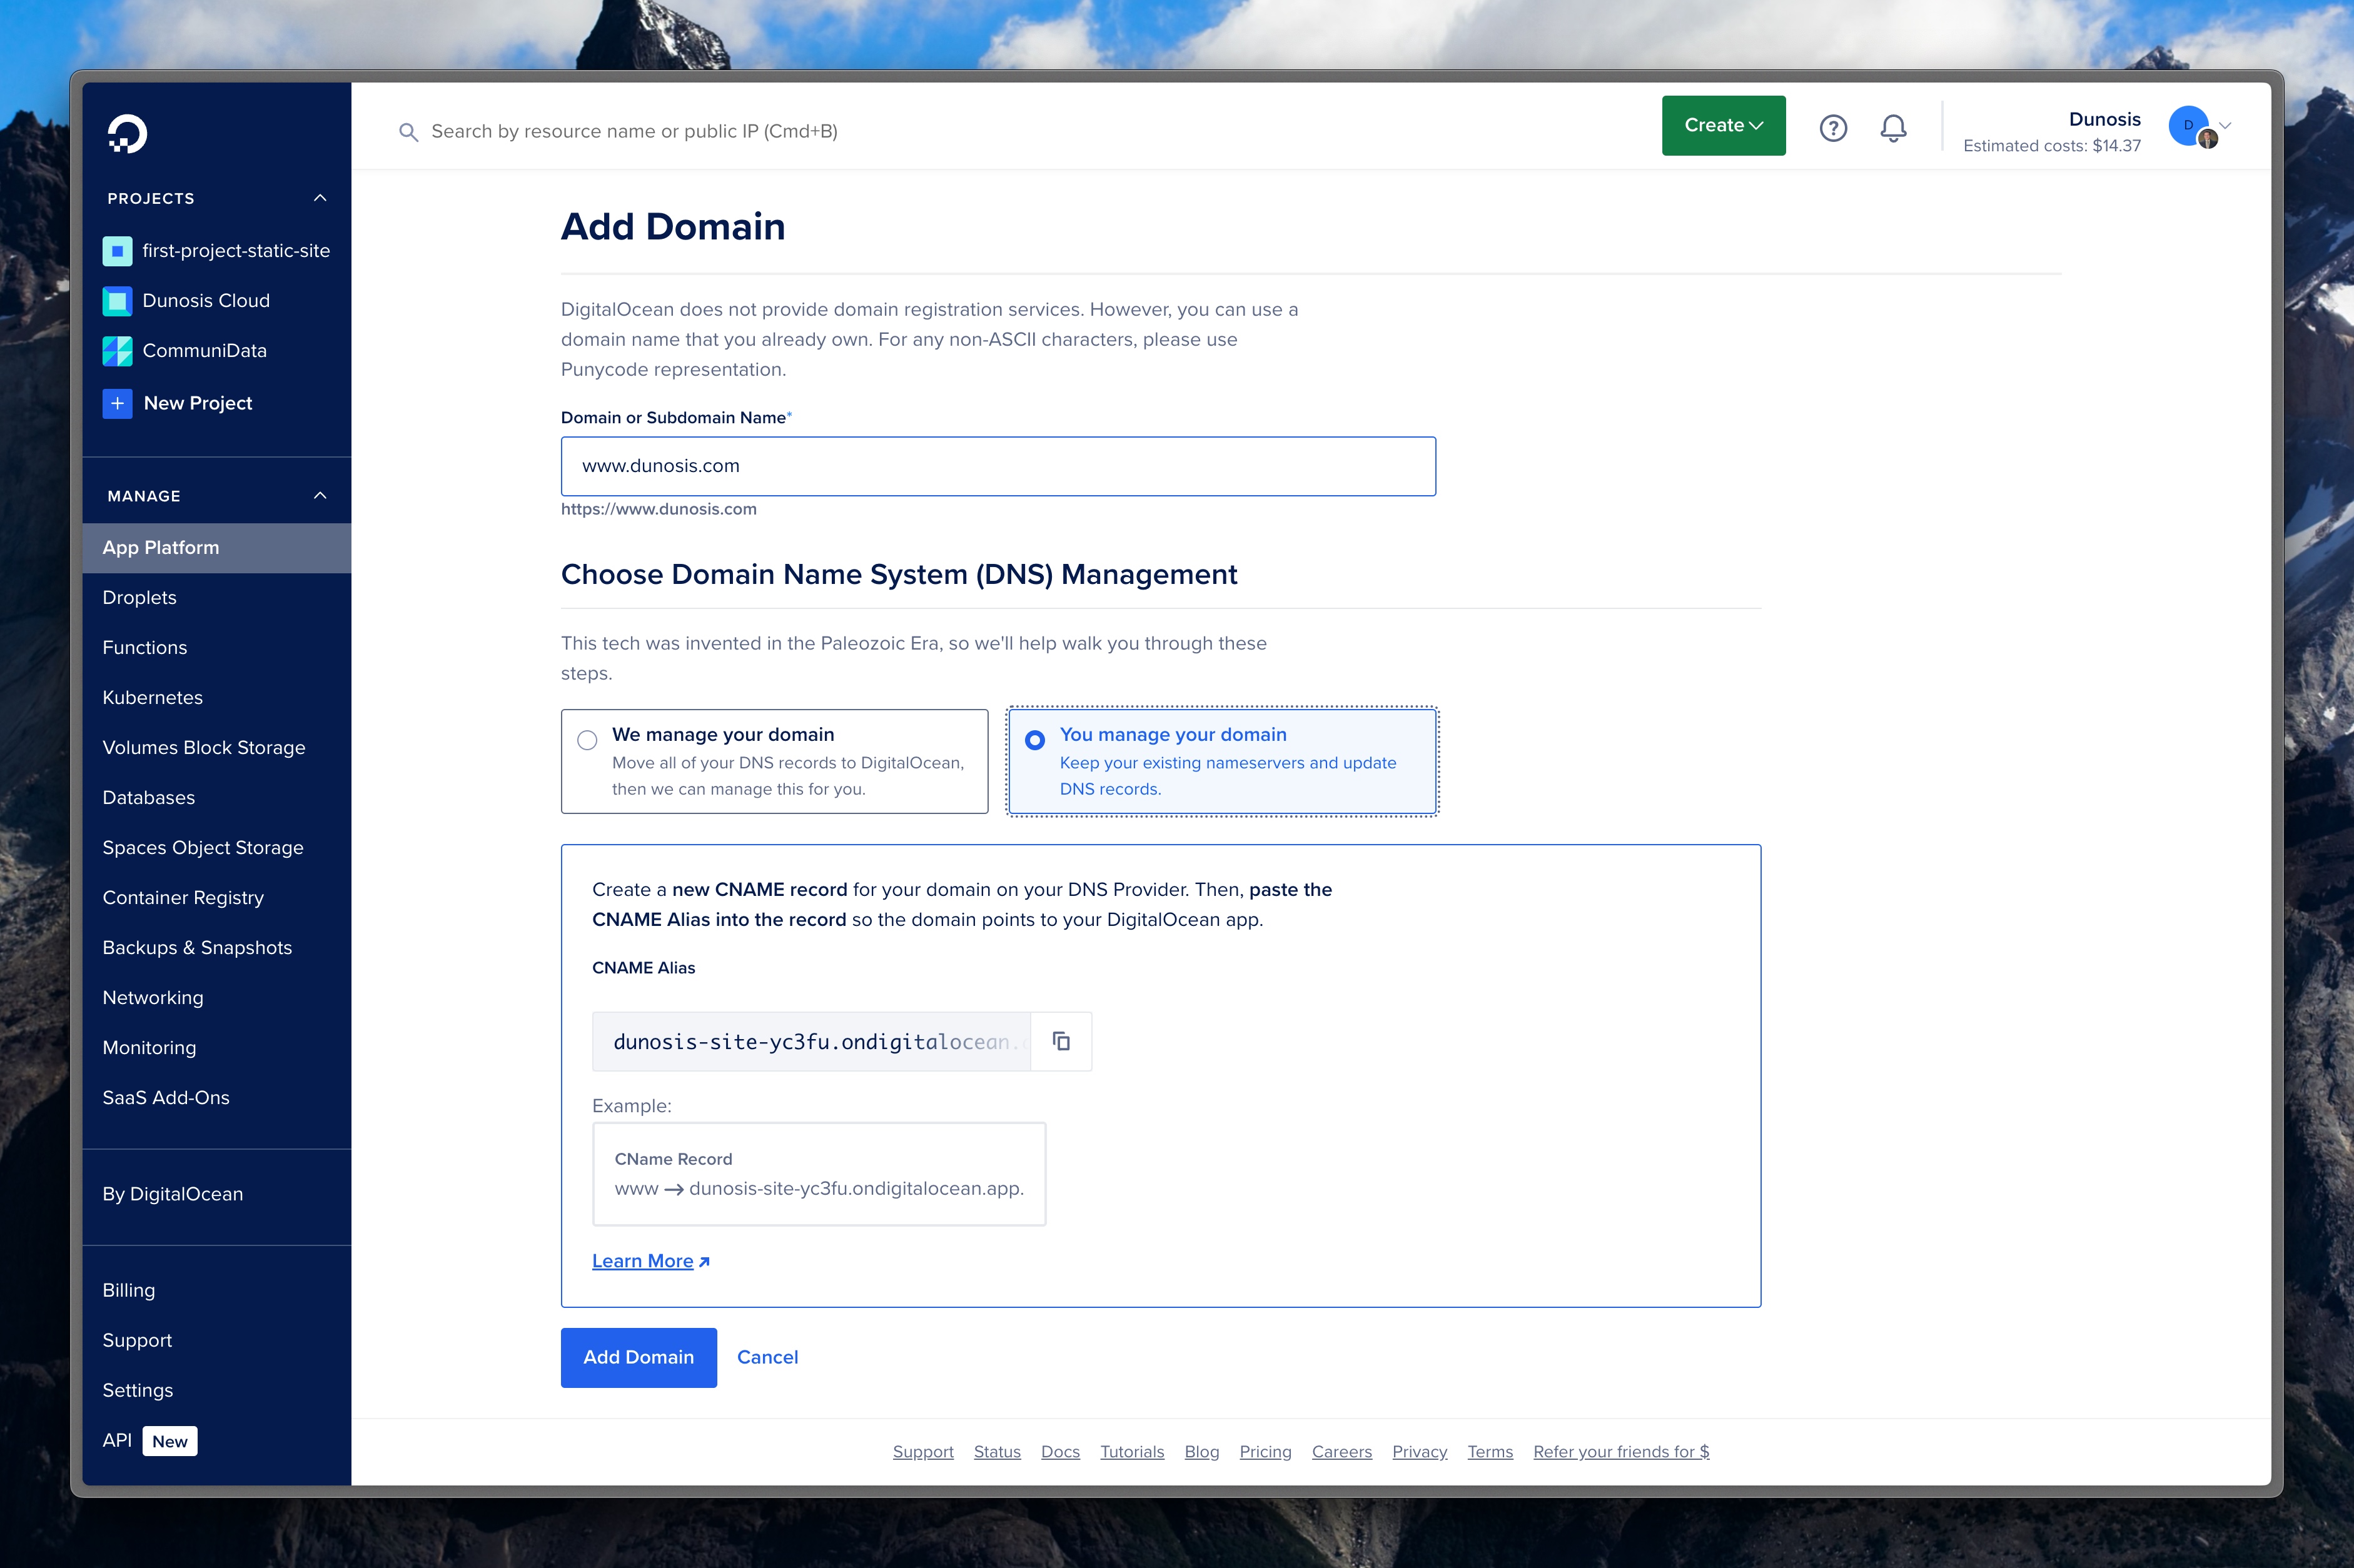Copy the CNAME alias to clipboard

pyautogui.click(x=1061, y=1042)
